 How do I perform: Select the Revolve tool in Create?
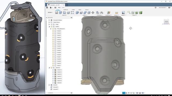(x=64, y=13)
